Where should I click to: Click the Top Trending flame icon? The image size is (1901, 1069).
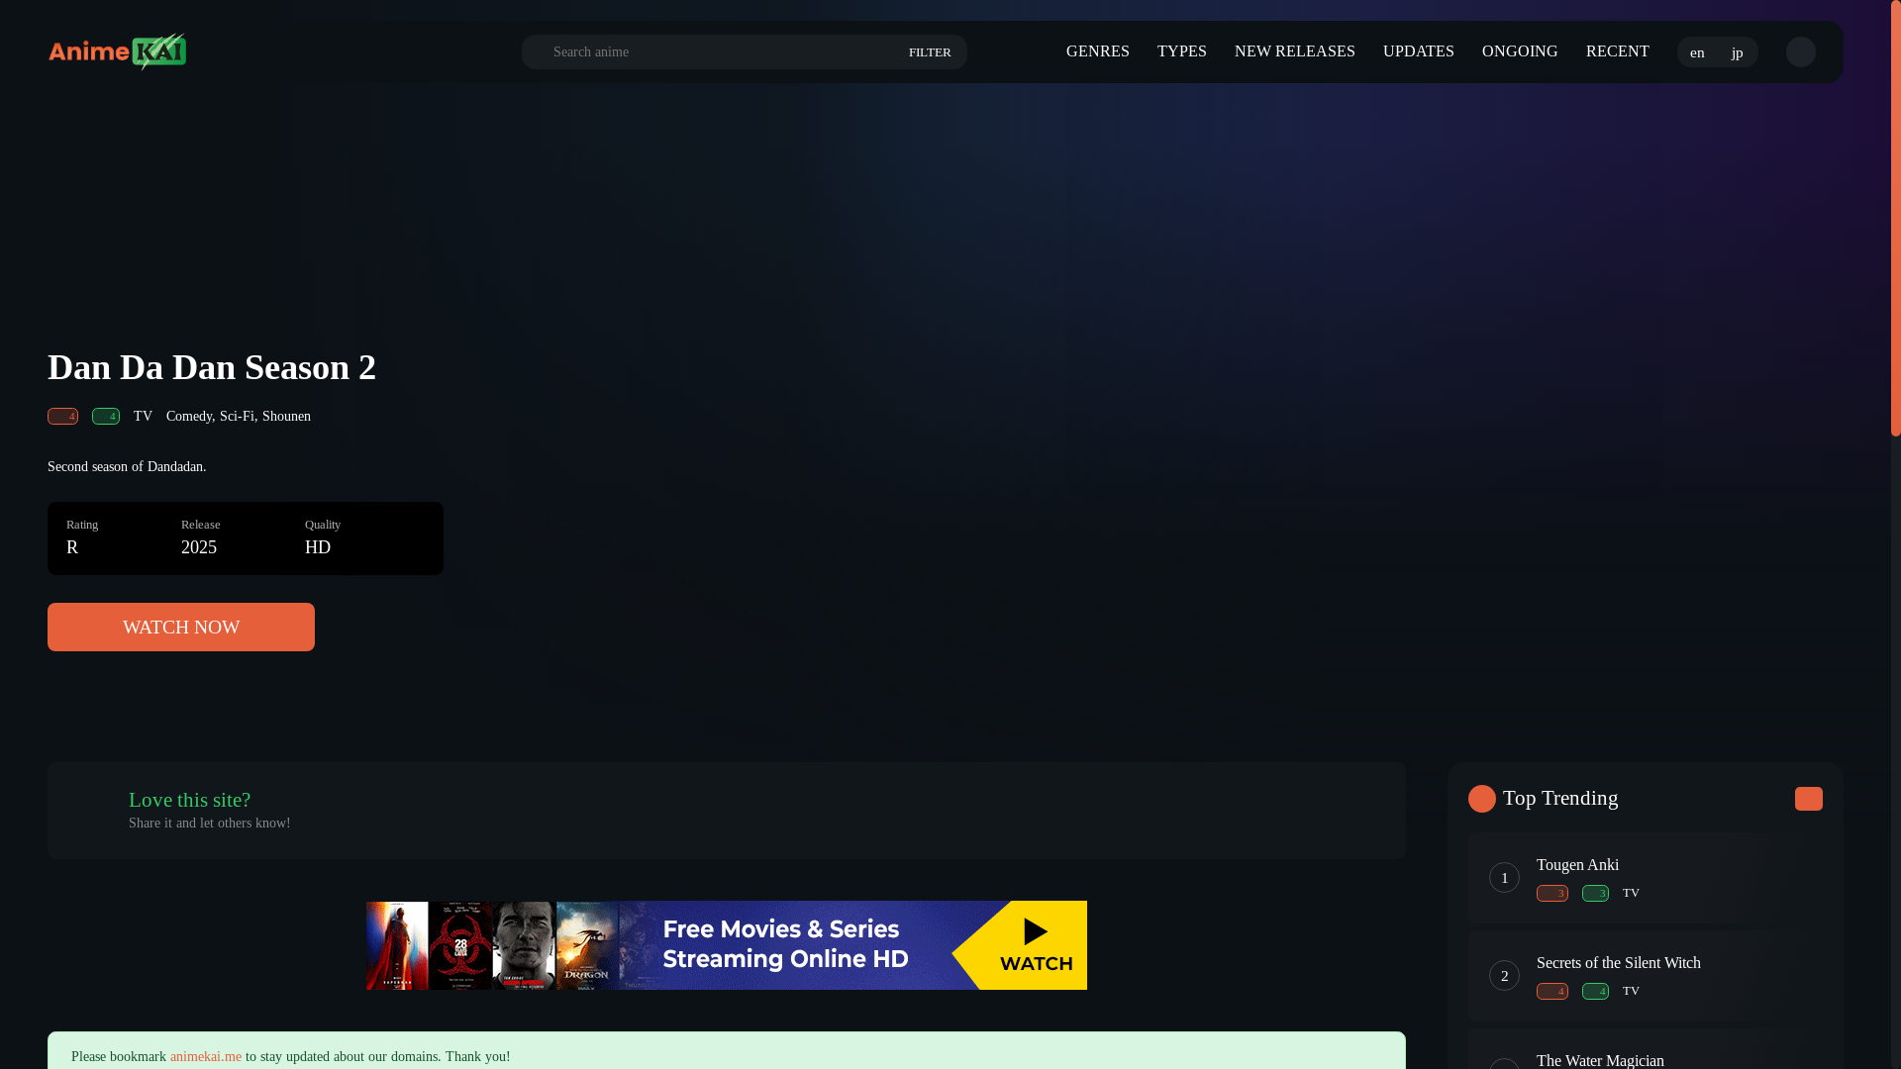[1482, 799]
